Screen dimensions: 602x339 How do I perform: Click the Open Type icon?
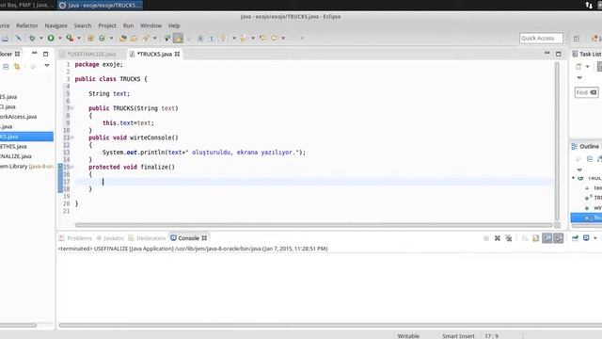click(x=123, y=38)
